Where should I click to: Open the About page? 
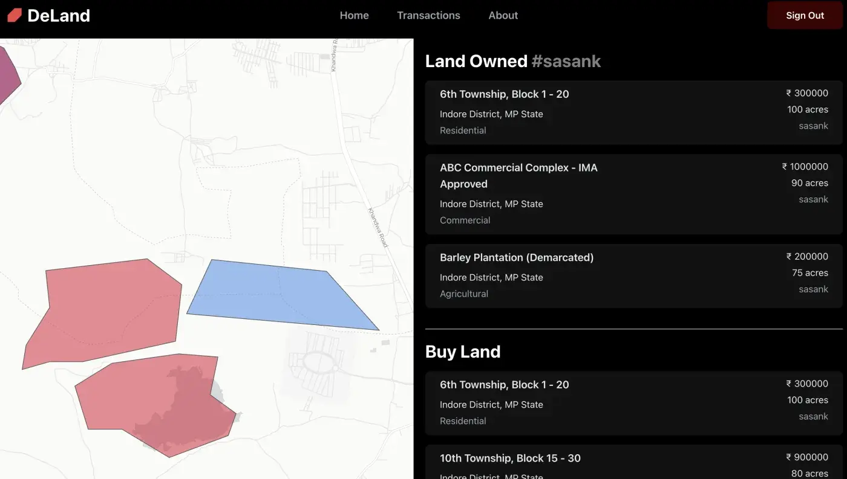pos(503,16)
